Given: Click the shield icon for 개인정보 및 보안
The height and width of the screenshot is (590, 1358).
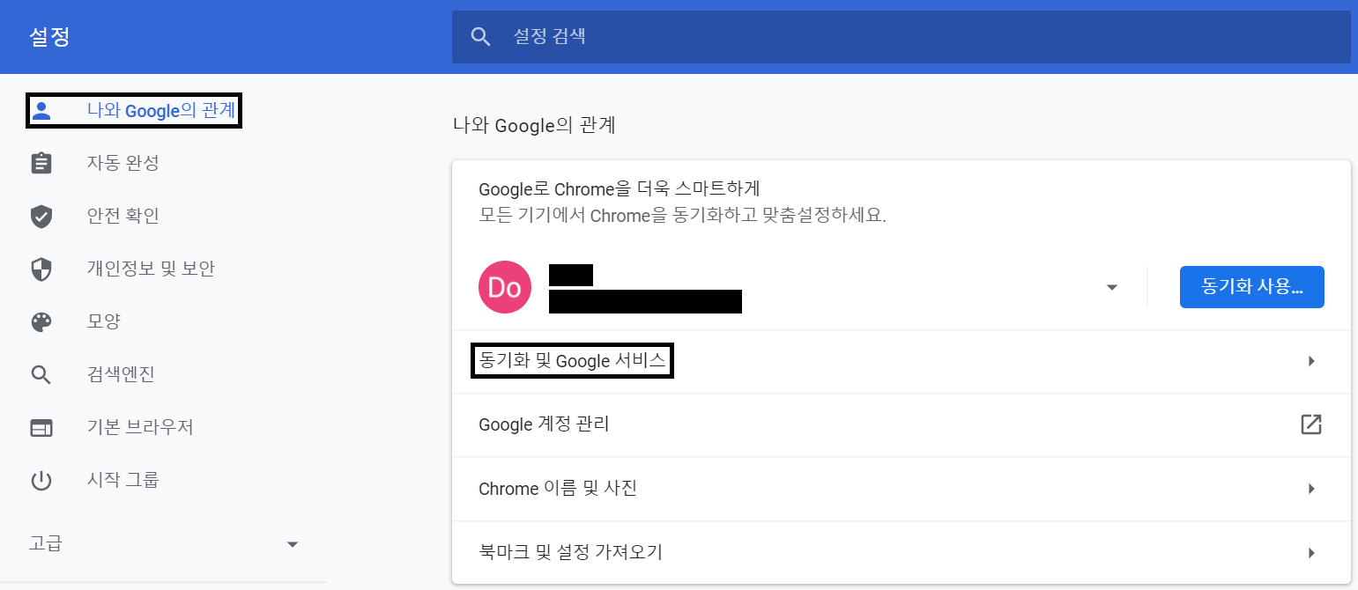Looking at the screenshot, I should pyautogui.click(x=41, y=269).
